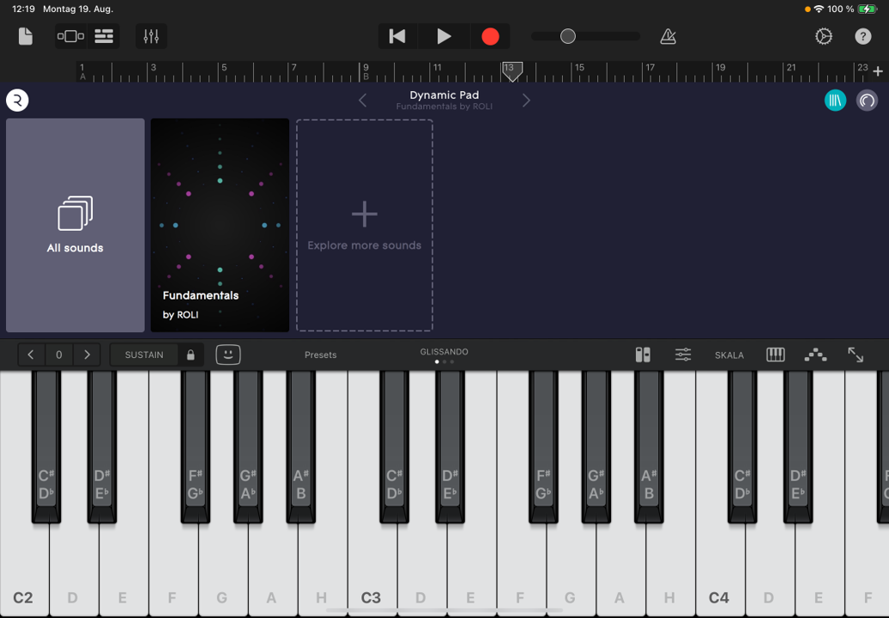Tap the C2 white key
Image resolution: width=889 pixels, height=618 pixels.
pos(24,567)
